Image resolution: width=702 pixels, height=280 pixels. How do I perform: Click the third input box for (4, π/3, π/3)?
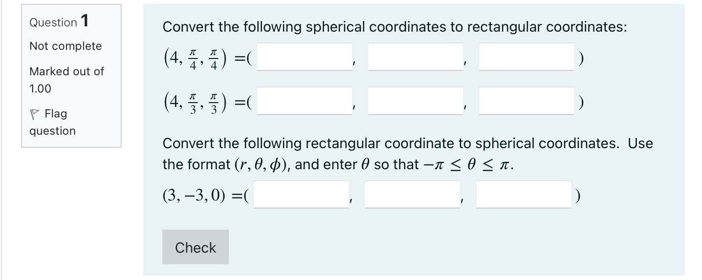(526, 101)
